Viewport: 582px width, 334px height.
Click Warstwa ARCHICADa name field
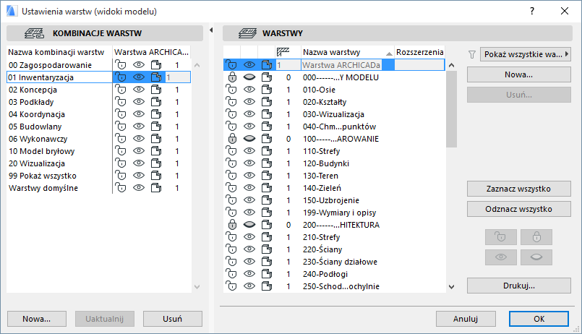(341, 65)
